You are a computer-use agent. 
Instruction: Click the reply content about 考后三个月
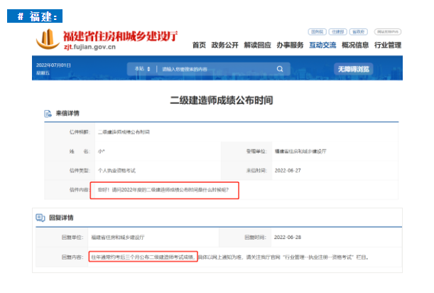pyautogui.click(x=143, y=257)
